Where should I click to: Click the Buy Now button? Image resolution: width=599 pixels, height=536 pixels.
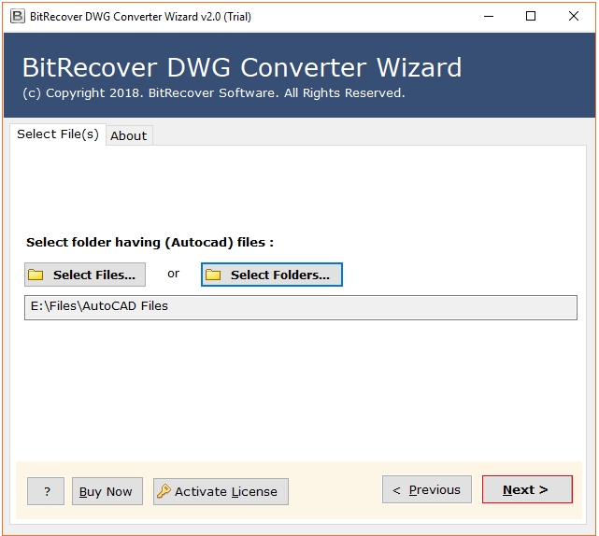[x=107, y=491]
